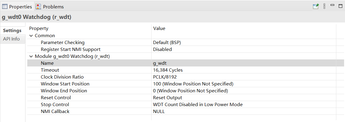Screen dimensions: 345x122
Task: Switch to the Problems tab
Action: click(53, 7)
